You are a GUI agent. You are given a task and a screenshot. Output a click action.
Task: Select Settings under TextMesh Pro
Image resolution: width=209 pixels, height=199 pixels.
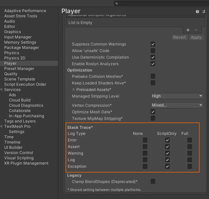[17, 132]
